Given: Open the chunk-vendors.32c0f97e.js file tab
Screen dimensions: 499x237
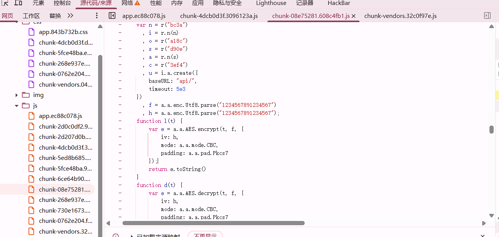Looking at the screenshot, I should (400, 16).
